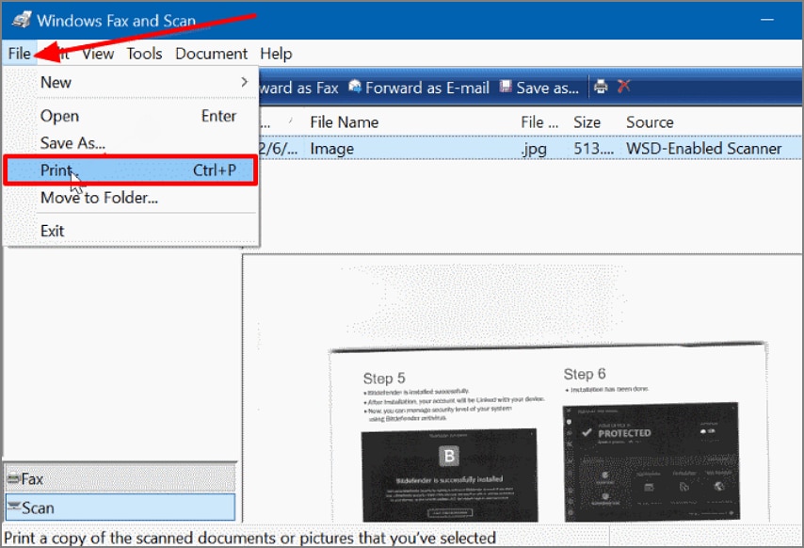This screenshot has height=548, width=804.
Task: Minimize the Windows Fax and Scan window
Action: pyautogui.click(x=767, y=20)
